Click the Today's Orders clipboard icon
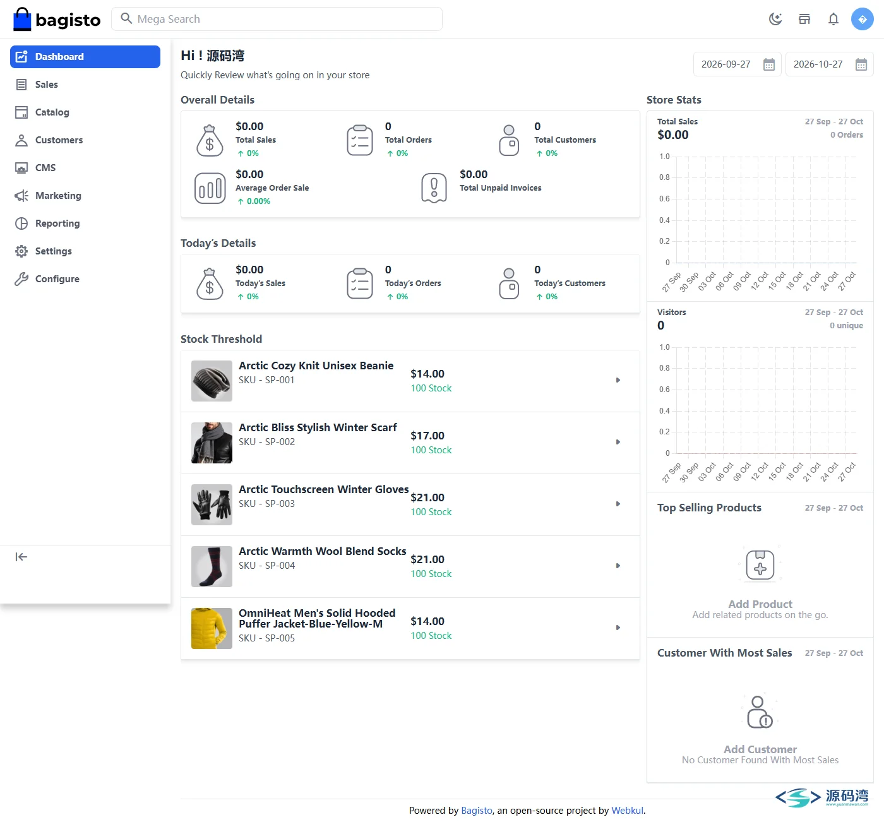Image resolution: width=884 pixels, height=822 pixels. coord(360,283)
